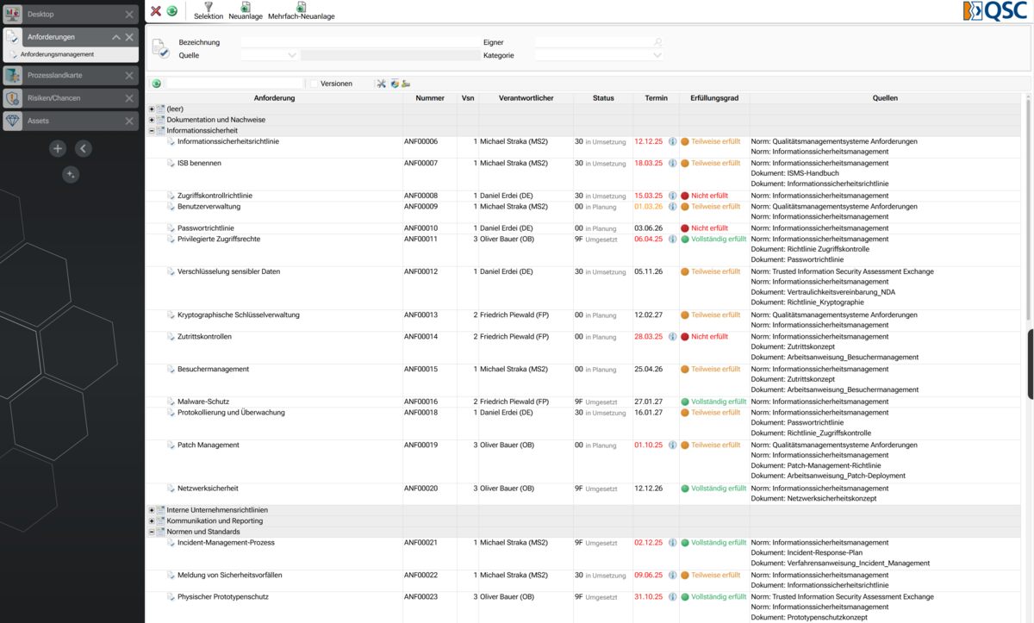Viewport: 1034px width, 623px height.
Task: Close the Assets sidebar tab
Action: tap(129, 121)
